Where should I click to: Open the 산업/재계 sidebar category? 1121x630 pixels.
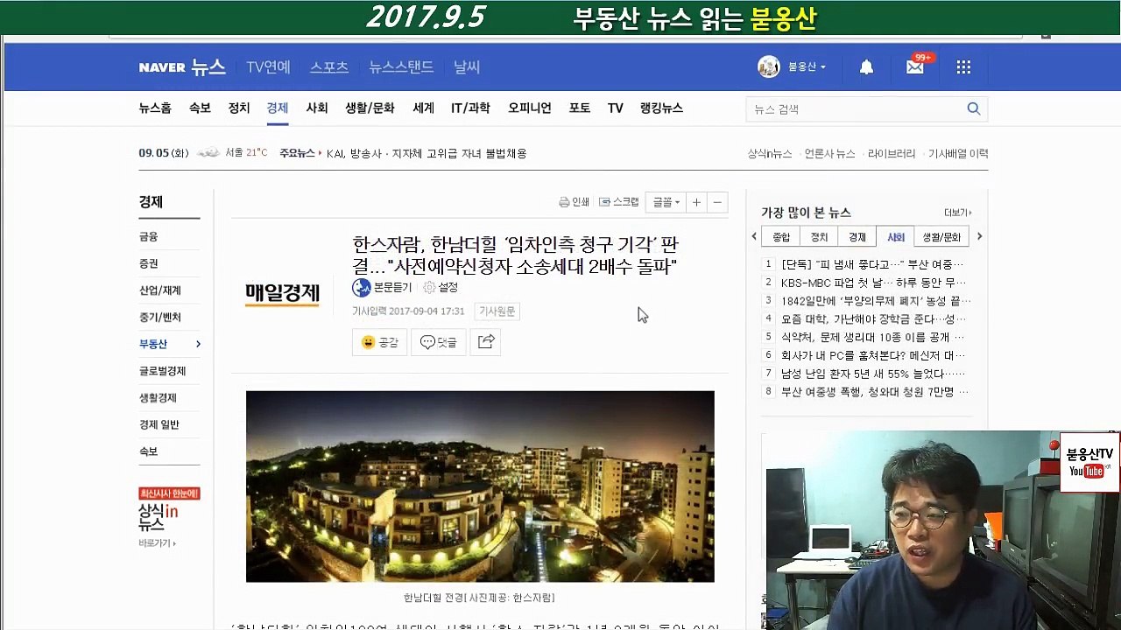[x=159, y=290]
